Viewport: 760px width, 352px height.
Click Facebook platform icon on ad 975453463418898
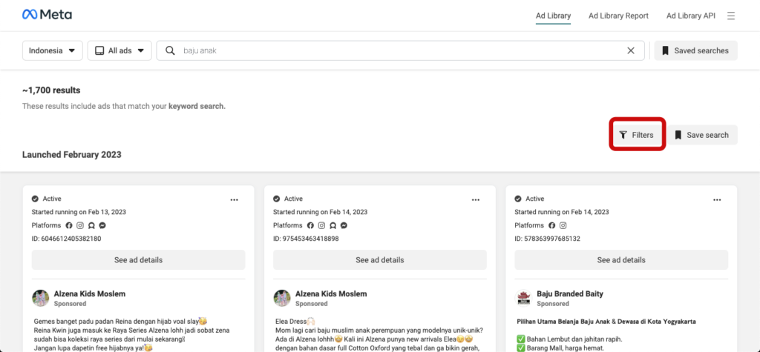(310, 225)
